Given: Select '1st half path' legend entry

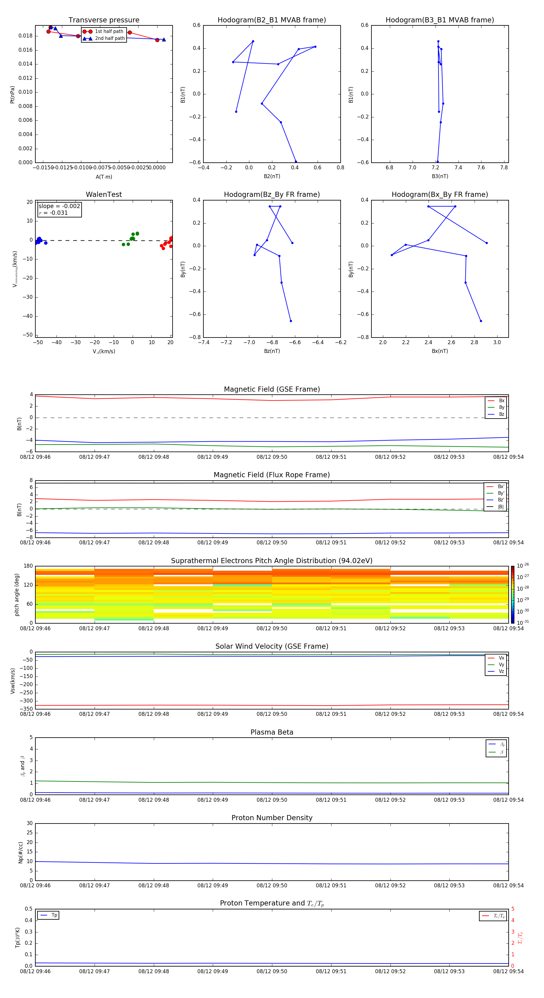Looking at the screenshot, I should pos(103,31).
